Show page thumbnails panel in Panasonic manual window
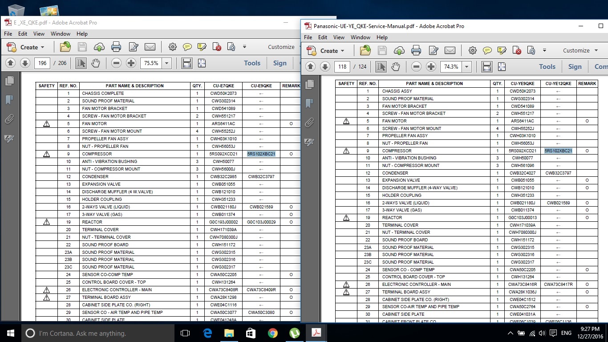This screenshot has height=342, width=608. [x=309, y=84]
